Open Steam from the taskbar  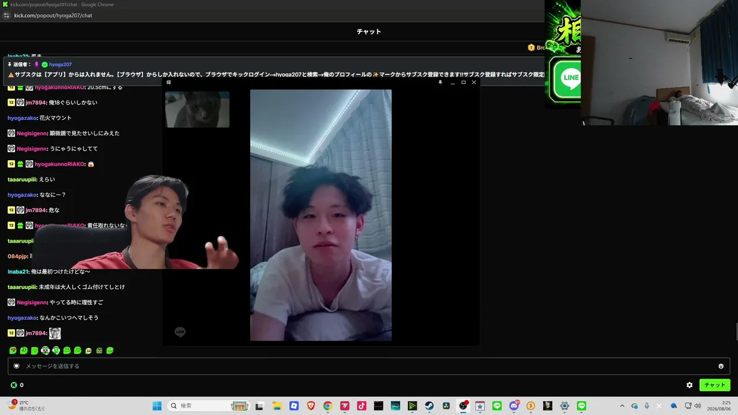click(x=430, y=406)
